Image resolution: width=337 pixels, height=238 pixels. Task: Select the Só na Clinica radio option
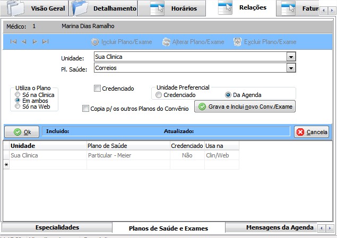point(18,94)
